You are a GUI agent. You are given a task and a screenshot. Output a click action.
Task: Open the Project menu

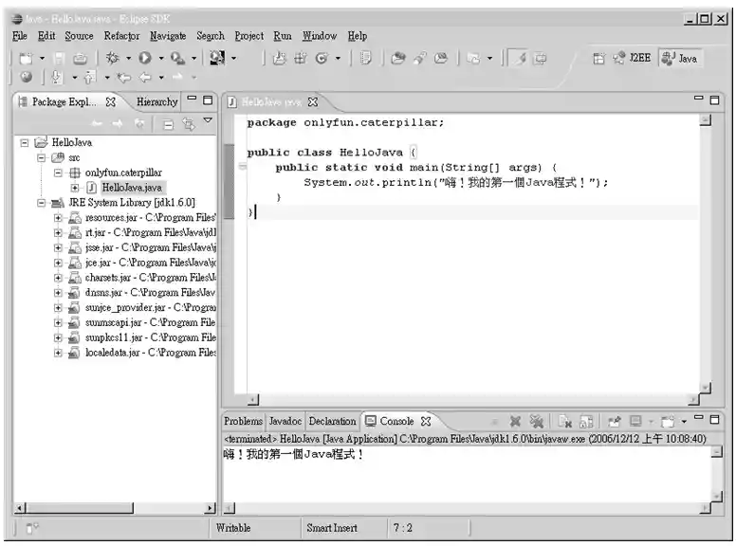click(249, 36)
